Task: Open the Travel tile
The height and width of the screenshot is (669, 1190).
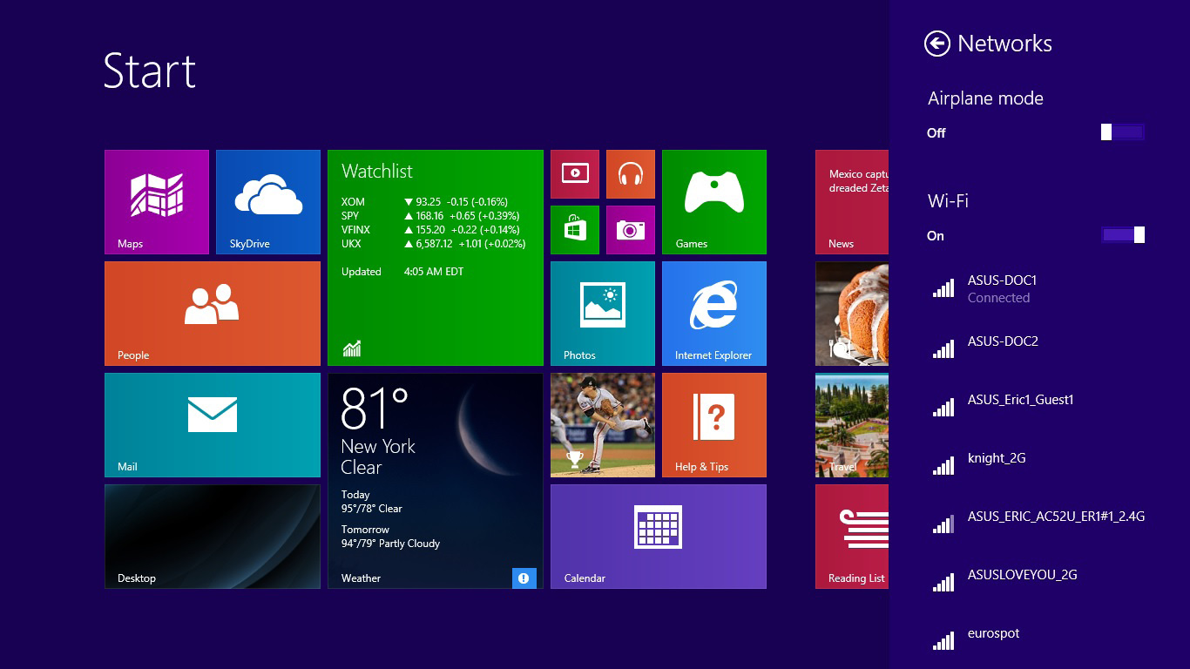Action: [852, 425]
